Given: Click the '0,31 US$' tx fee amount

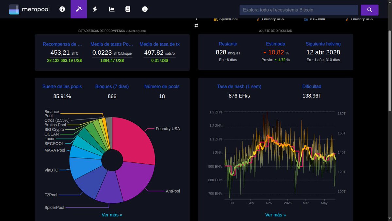Looking at the screenshot, I should tap(160, 60).
